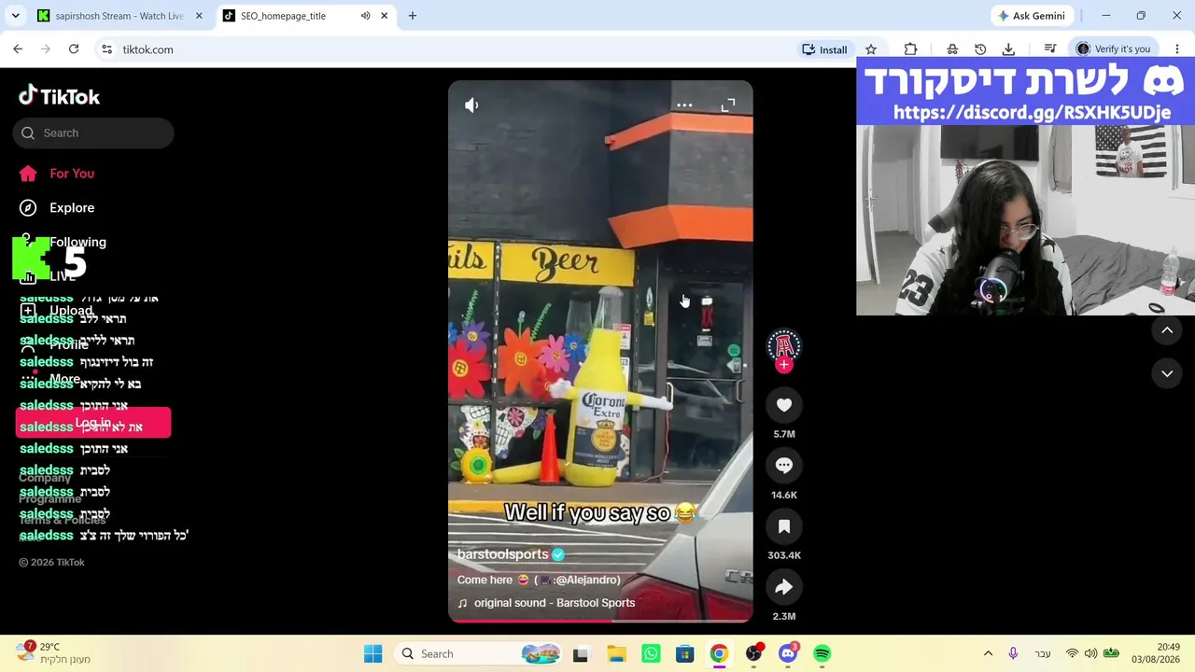This screenshot has width=1195, height=672.
Task: Click the video progress bar
Action: tap(600, 620)
